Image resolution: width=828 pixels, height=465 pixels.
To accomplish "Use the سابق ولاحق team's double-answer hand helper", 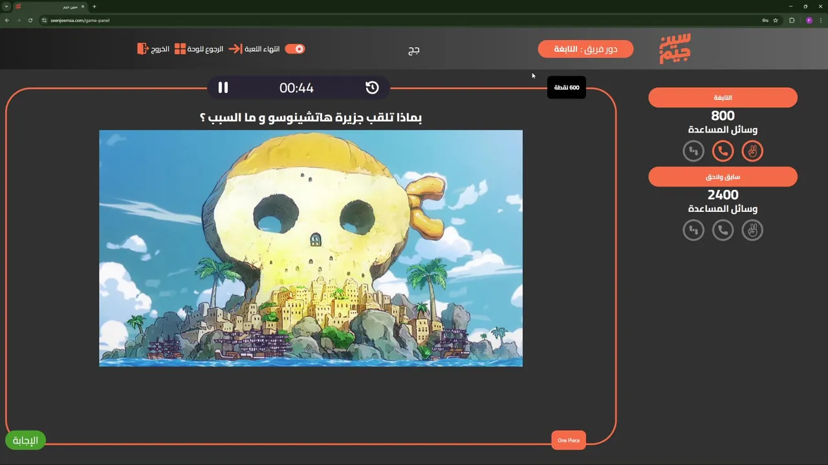I will [752, 230].
